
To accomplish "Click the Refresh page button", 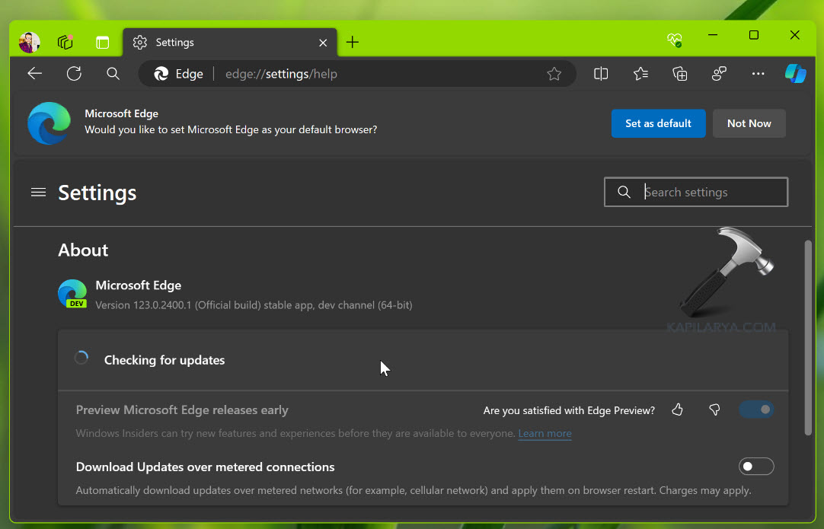I will [x=74, y=74].
